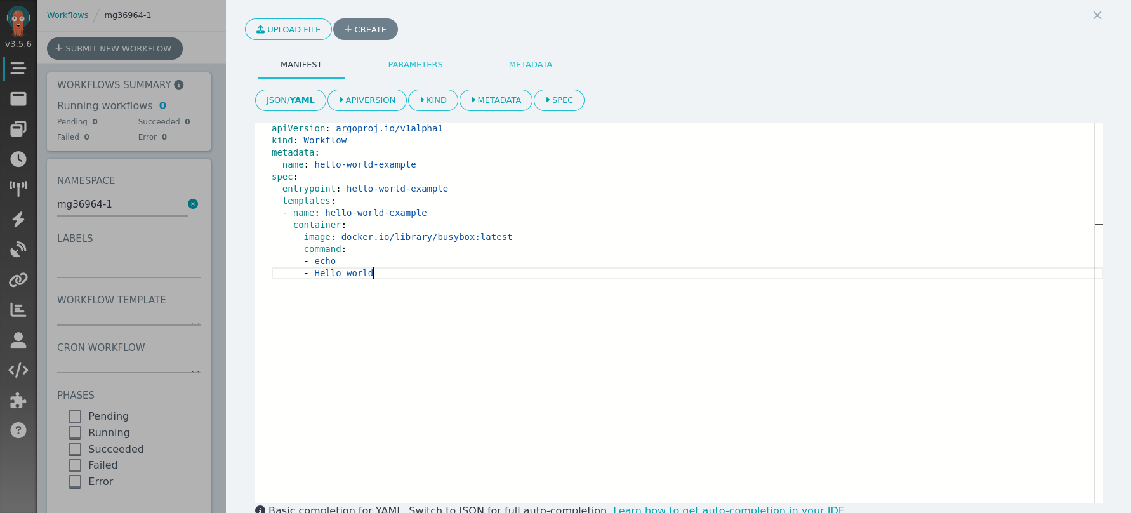The height and width of the screenshot is (513, 1131).
Task: Click the Workflows Summary info icon
Action: 179,84
